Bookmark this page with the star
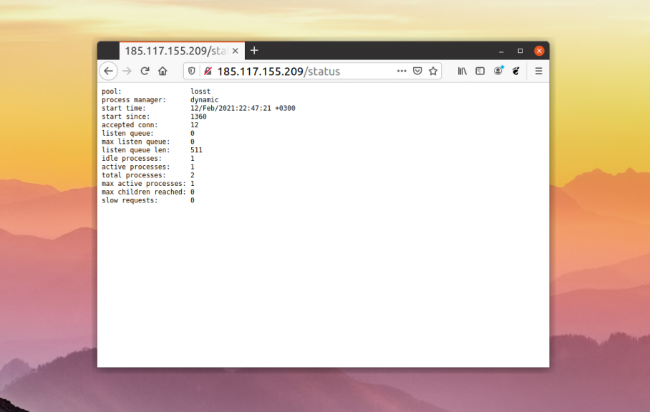Screen dimensions: 650x412 point(433,72)
